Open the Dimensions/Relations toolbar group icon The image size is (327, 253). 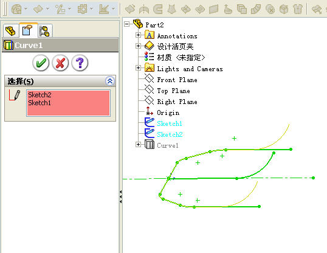[x=104, y=9]
